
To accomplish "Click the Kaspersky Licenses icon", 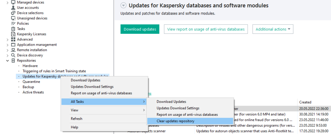I will pyautogui.click(x=13, y=34).
